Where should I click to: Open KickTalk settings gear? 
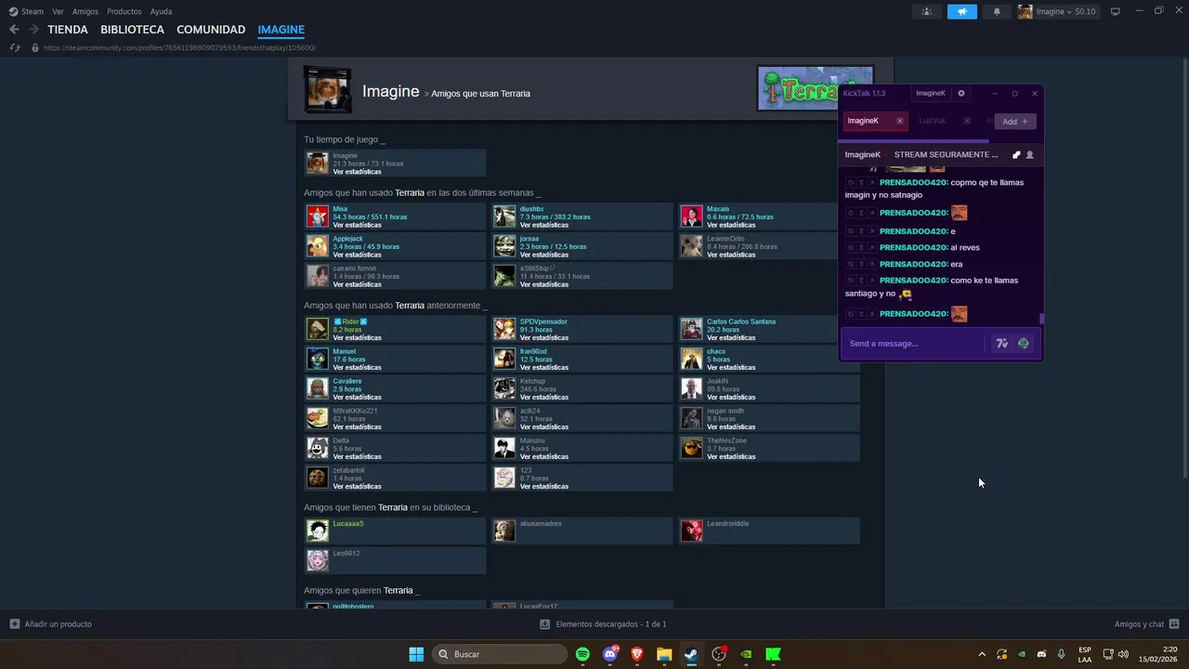point(961,93)
